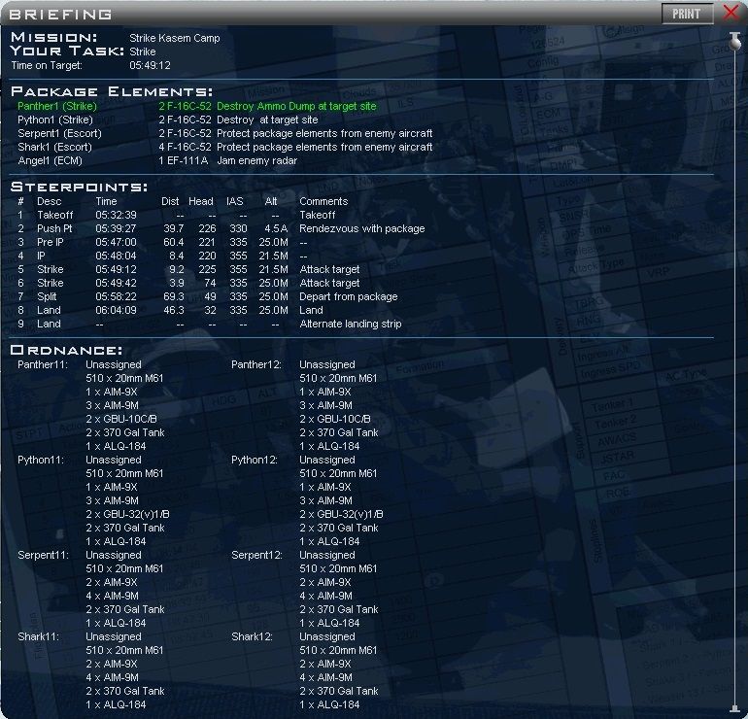The image size is (748, 719).
Task: Click Python12 ordnance label
Action: tap(255, 460)
